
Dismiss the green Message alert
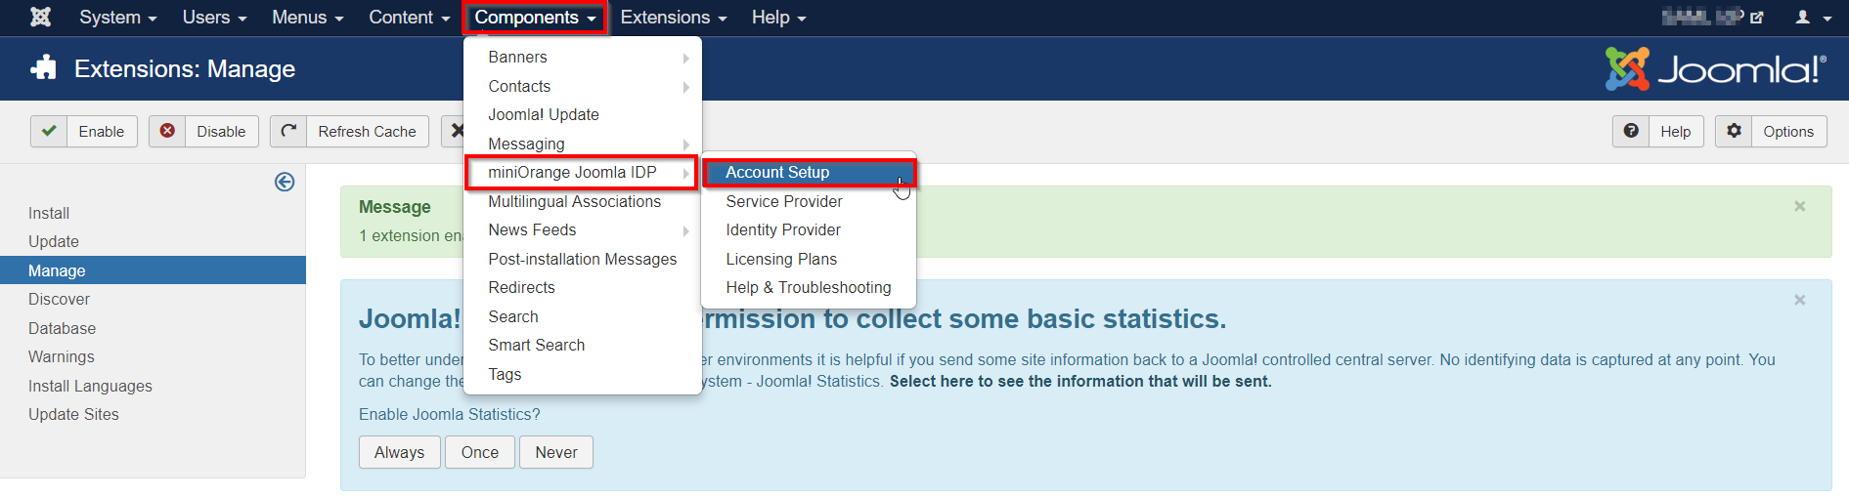(1799, 206)
